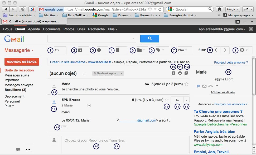This screenshot has width=256, height=155.
Task: Show trimmed content in the EPN Erezee message
Action: (x=64, y=127)
